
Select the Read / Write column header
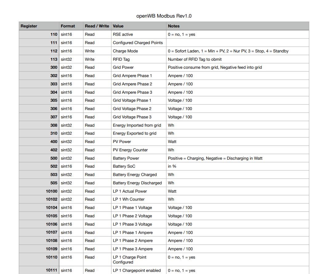pyautogui.click(x=97, y=26)
